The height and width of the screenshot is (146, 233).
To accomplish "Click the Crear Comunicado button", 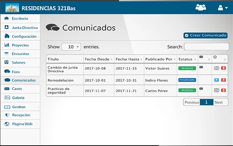I will click(x=205, y=35).
